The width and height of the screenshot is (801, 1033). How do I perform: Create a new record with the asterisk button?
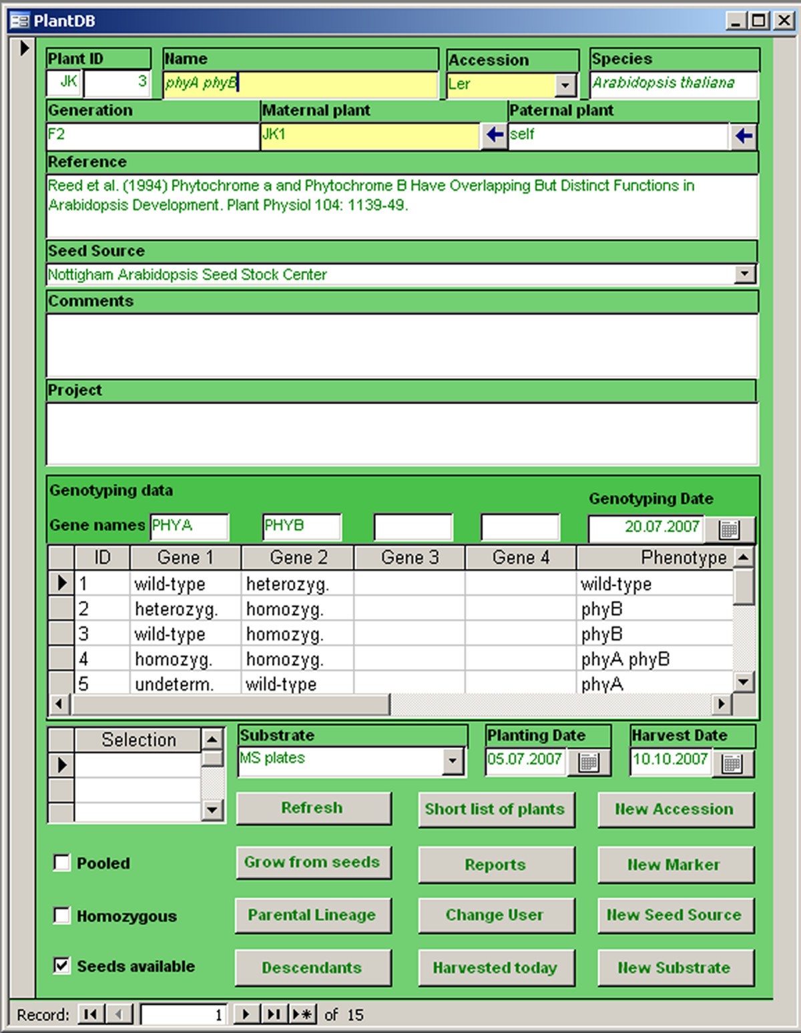(302, 1014)
